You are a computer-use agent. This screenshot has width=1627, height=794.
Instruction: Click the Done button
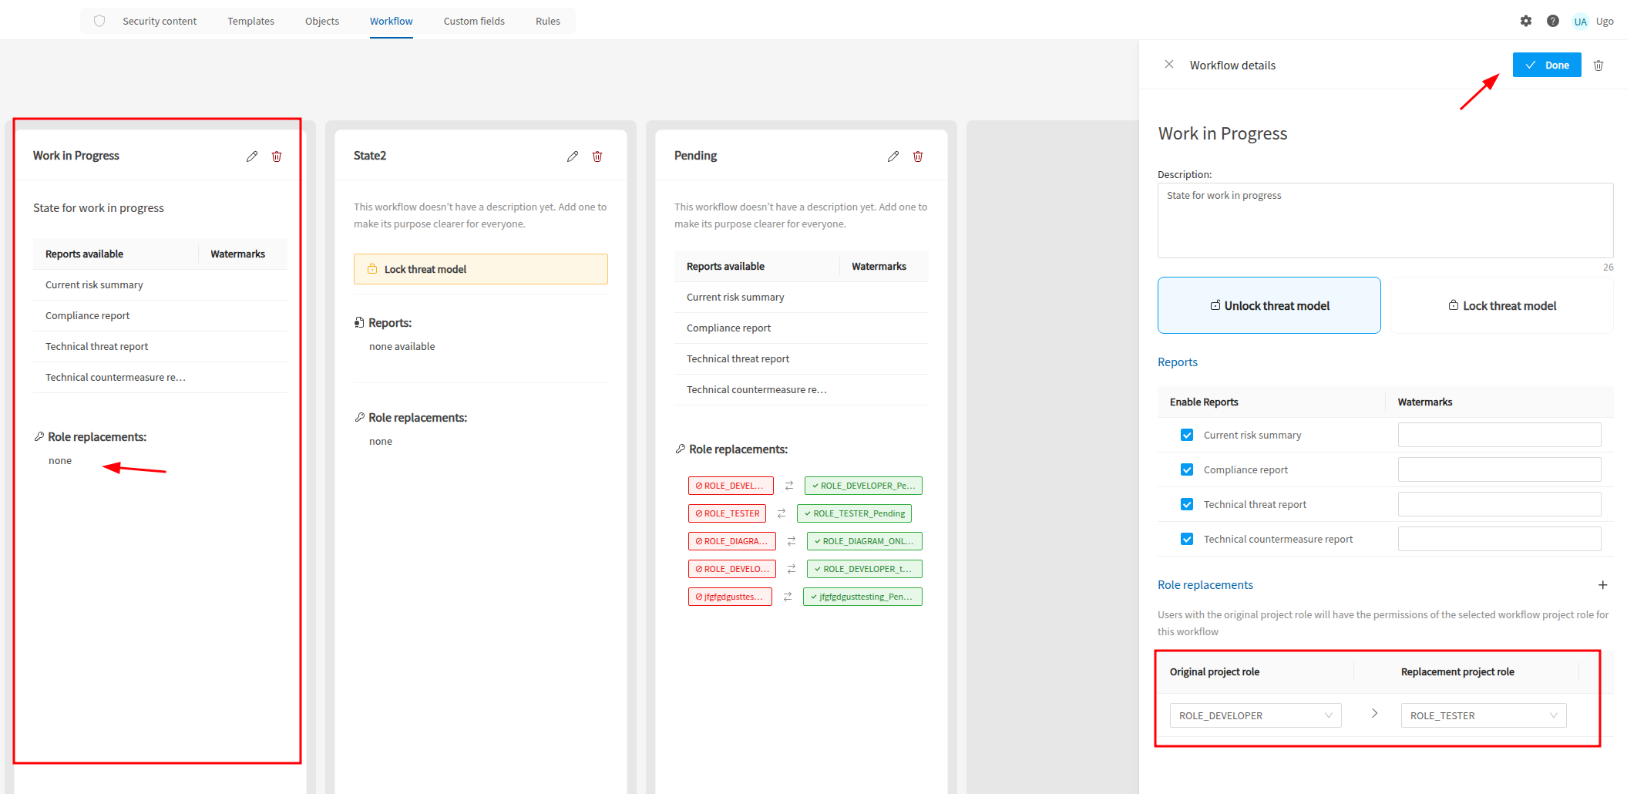tap(1547, 65)
